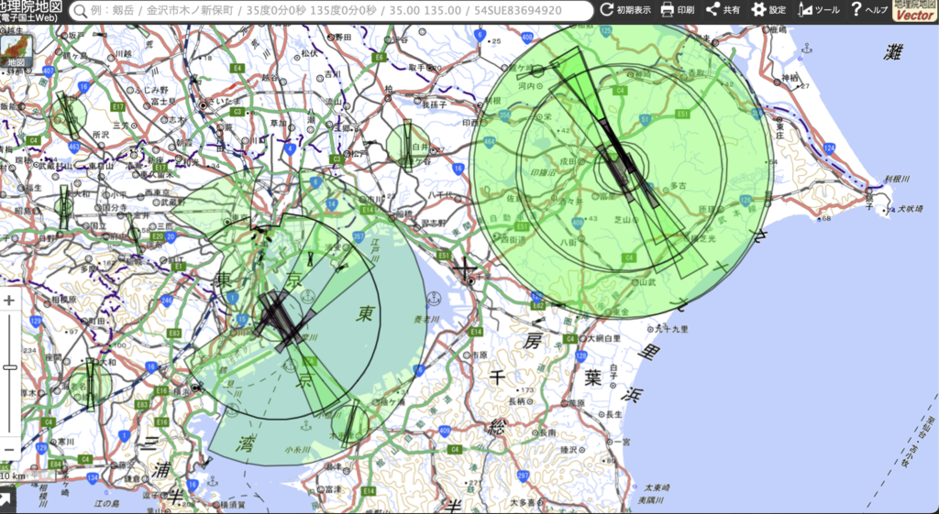Image resolution: width=939 pixels, height=514 pixels.
Task: Click route 408 shield on map
Action: click(527, 38)
